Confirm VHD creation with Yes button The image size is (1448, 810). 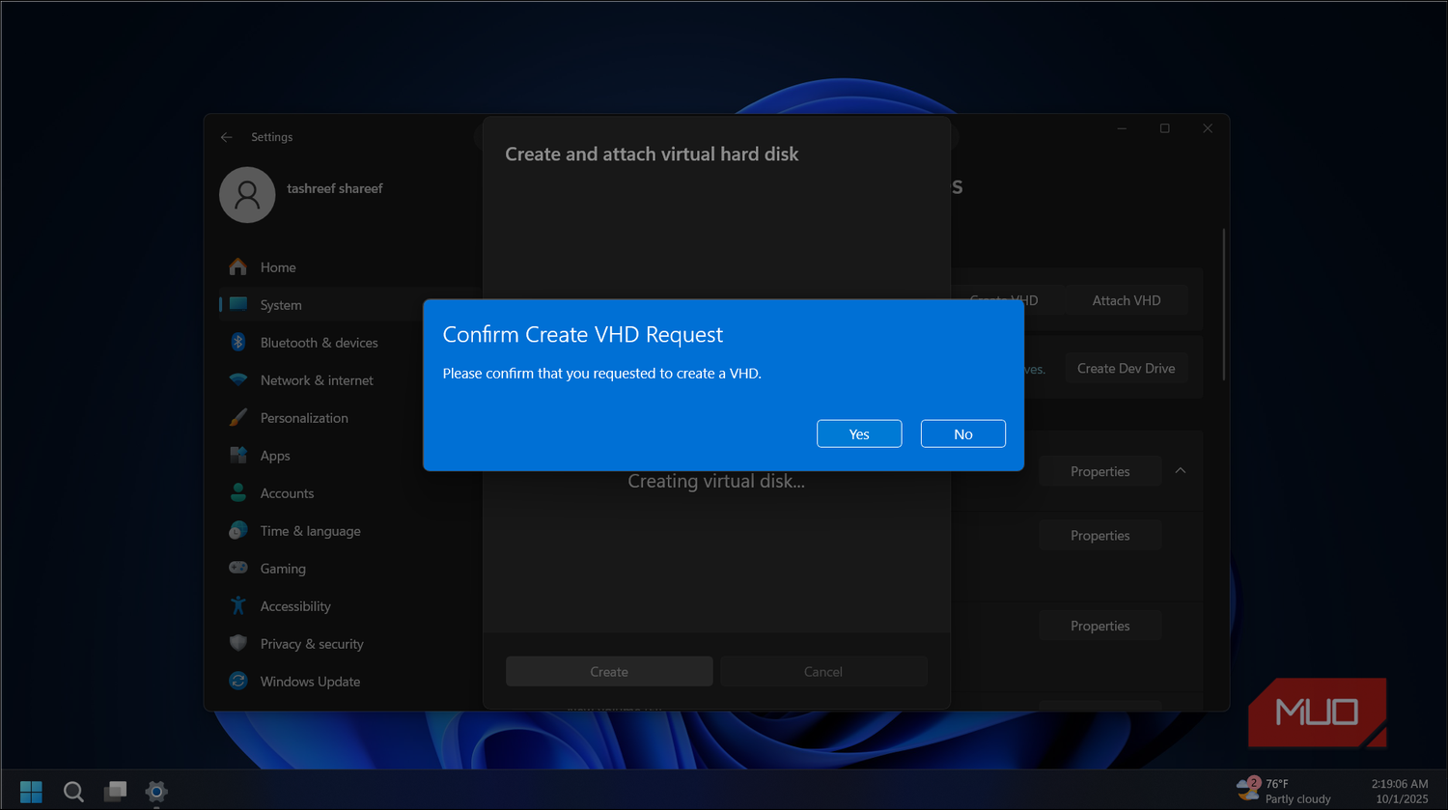click(859, 433)
